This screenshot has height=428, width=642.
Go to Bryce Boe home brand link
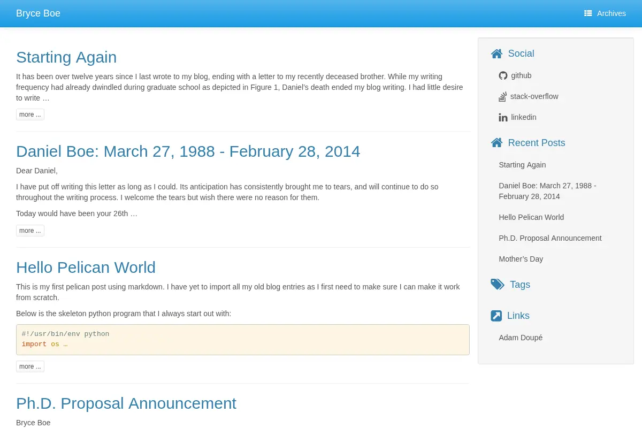coord(38,13)
